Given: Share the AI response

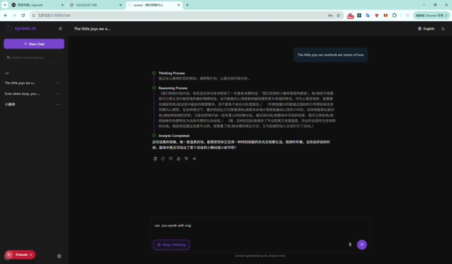Looking at the screenshot, I should pyautogui.click(x=194, y=159).
